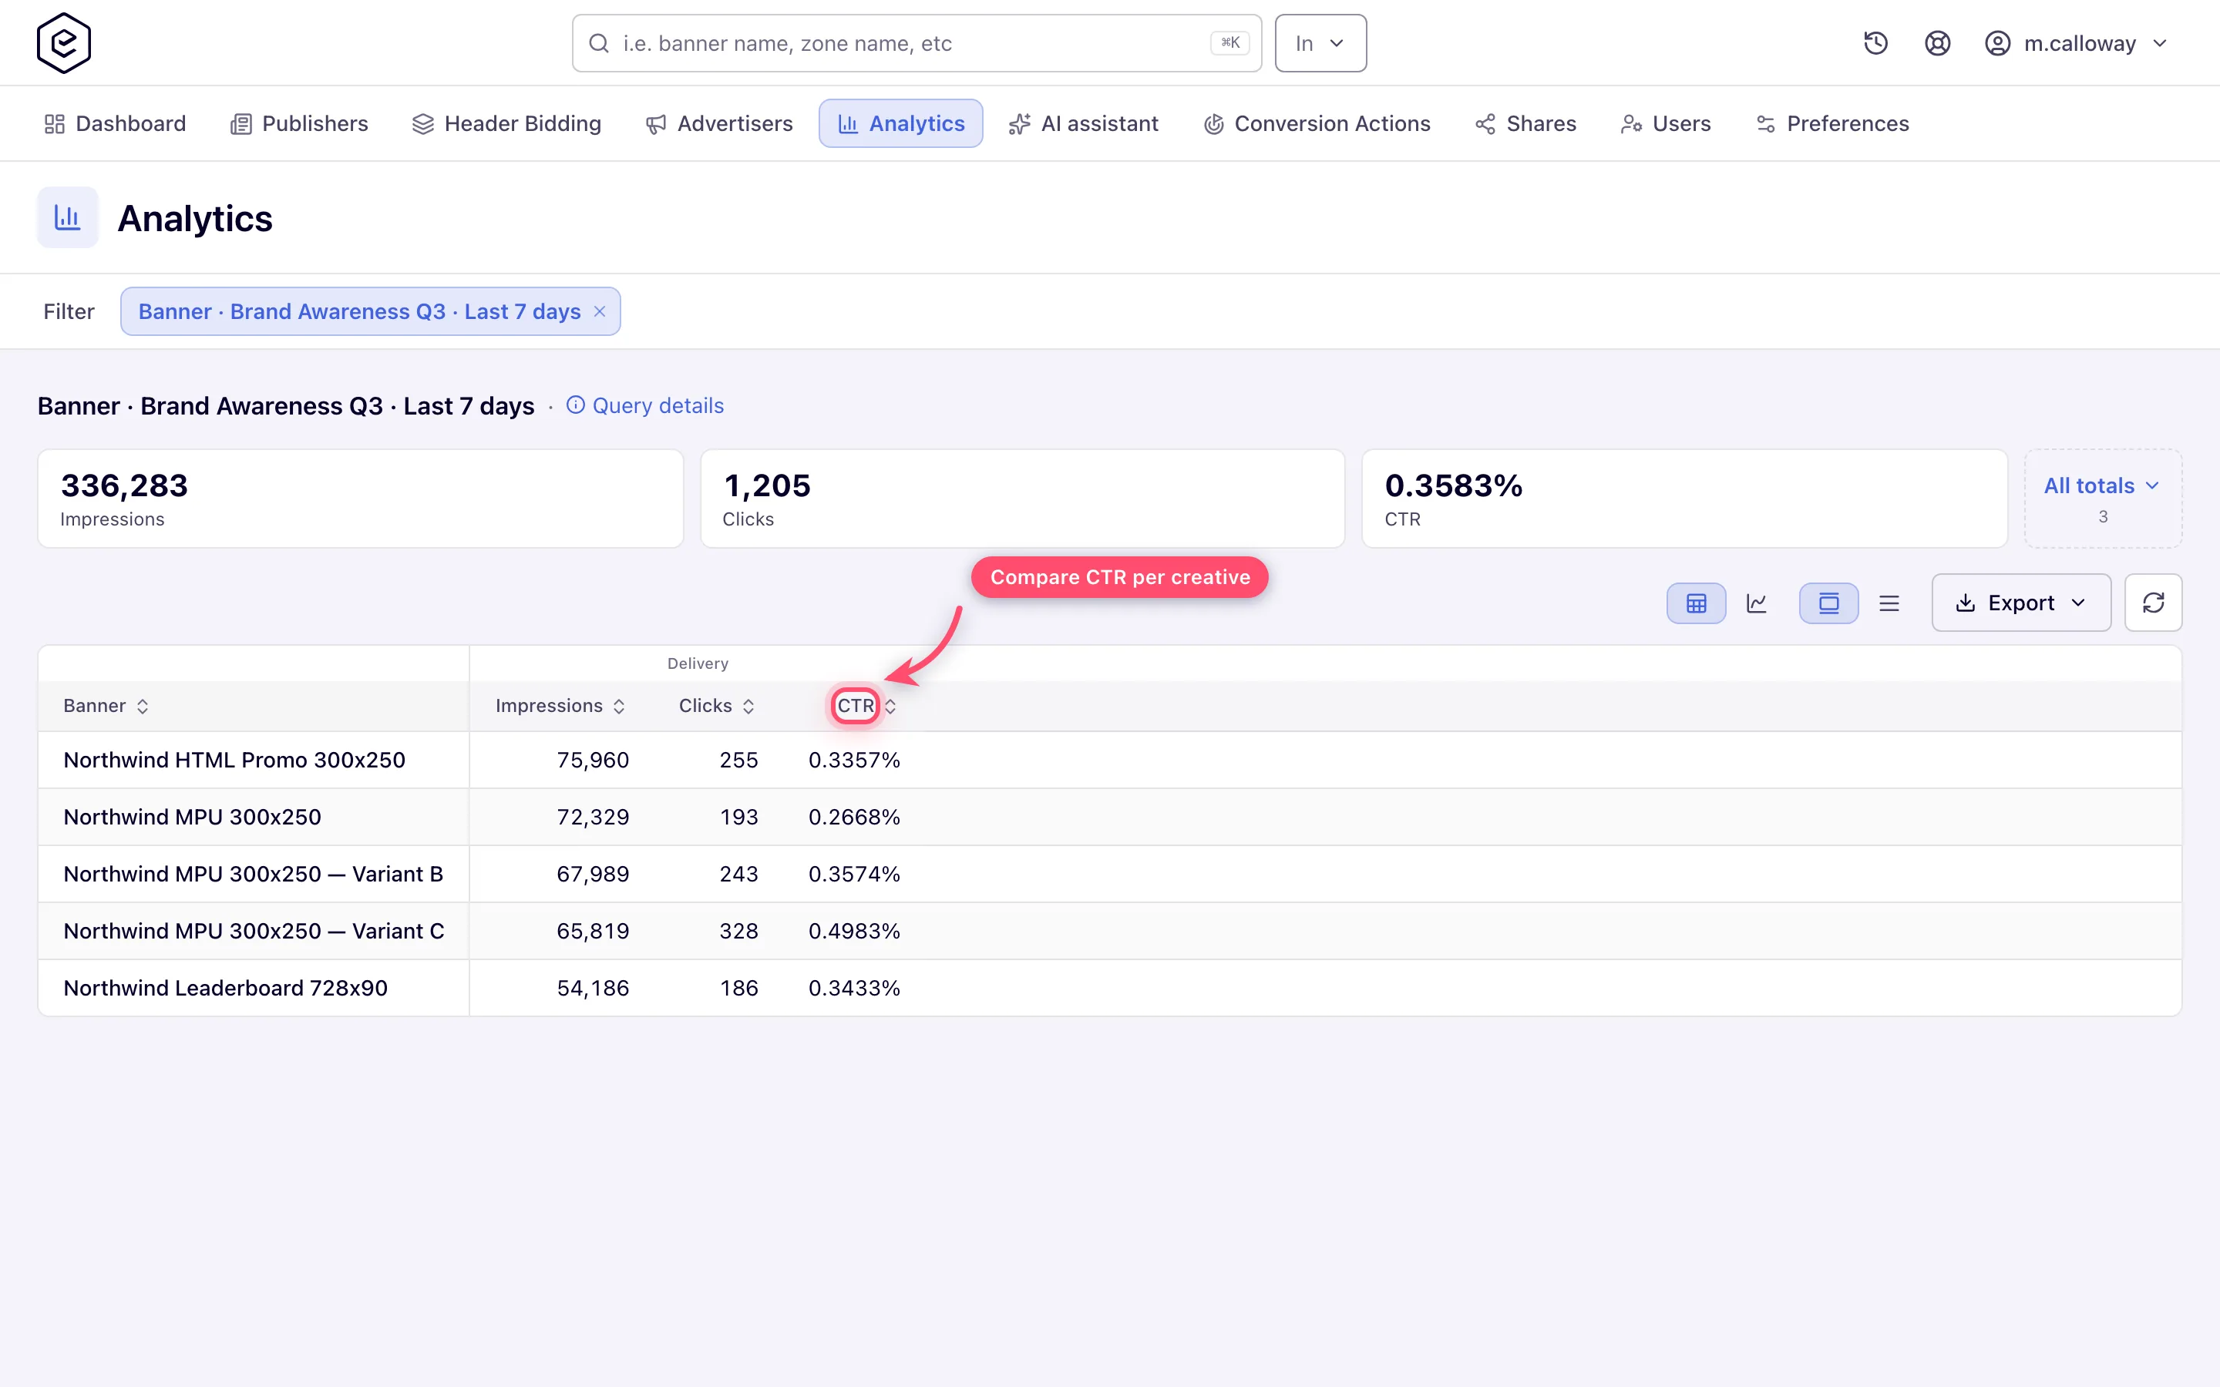The height and width of the screenshot is (1387, 2220).
Task: Select the Northwind MPU 300x250 — Variant C row
Action: click(x=1109, y=931)
